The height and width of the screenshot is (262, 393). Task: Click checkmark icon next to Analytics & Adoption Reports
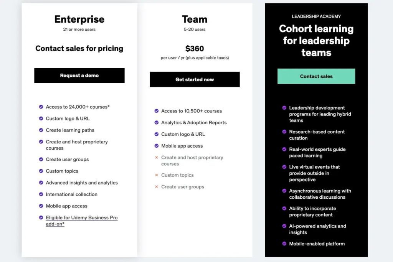tap(157, 123)
